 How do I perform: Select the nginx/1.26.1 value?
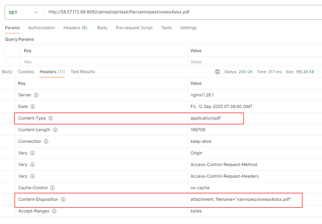click(202, 95)
